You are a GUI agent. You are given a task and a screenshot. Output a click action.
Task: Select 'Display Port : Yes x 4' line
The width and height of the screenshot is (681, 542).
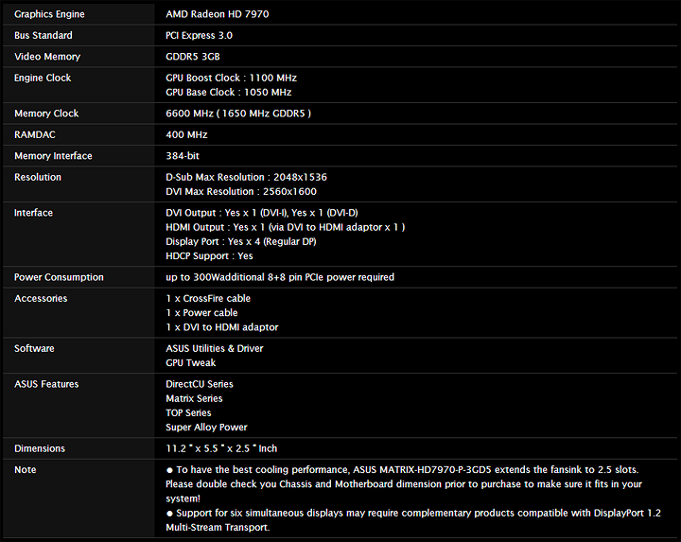pyautogui.click(x=240, y=241)
